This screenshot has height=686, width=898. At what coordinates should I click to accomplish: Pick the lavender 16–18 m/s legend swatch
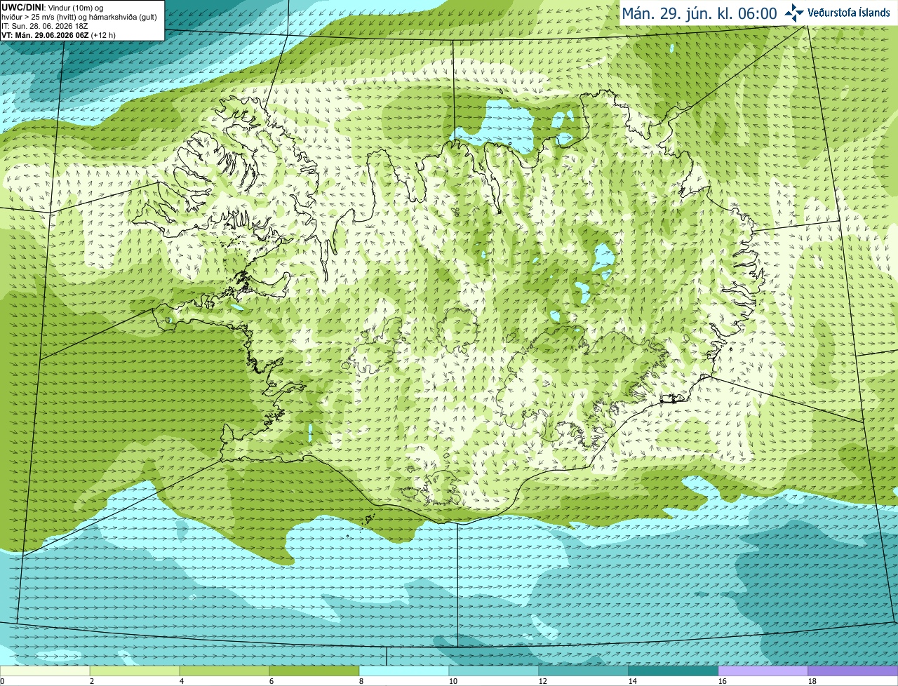point(763,671)
